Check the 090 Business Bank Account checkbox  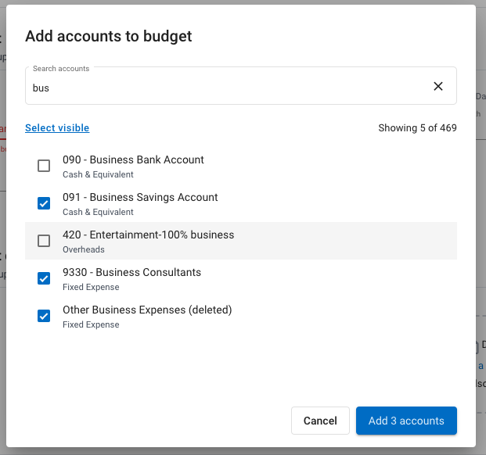click(x=44, y=166)
